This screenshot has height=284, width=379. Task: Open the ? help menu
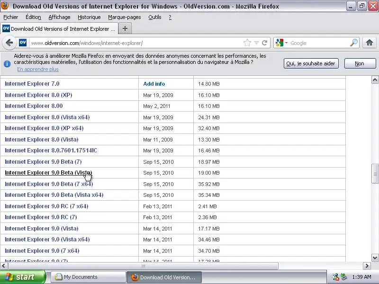(170, 17)
